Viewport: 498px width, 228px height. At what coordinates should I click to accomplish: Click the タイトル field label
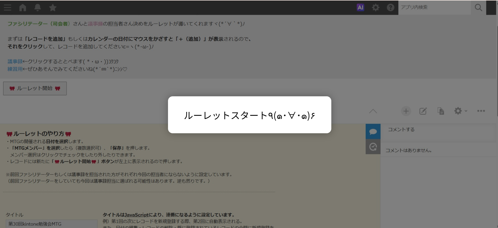pyautogui.click(x=15, y=215)
